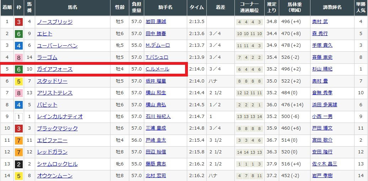Open trainer 音無 秀孝 profile
This screenshot has height=181, width=368.
(322, 93)
